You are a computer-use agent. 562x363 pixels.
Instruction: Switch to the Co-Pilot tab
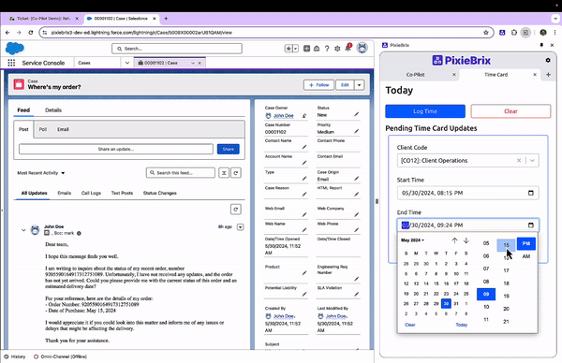[415, 75]
